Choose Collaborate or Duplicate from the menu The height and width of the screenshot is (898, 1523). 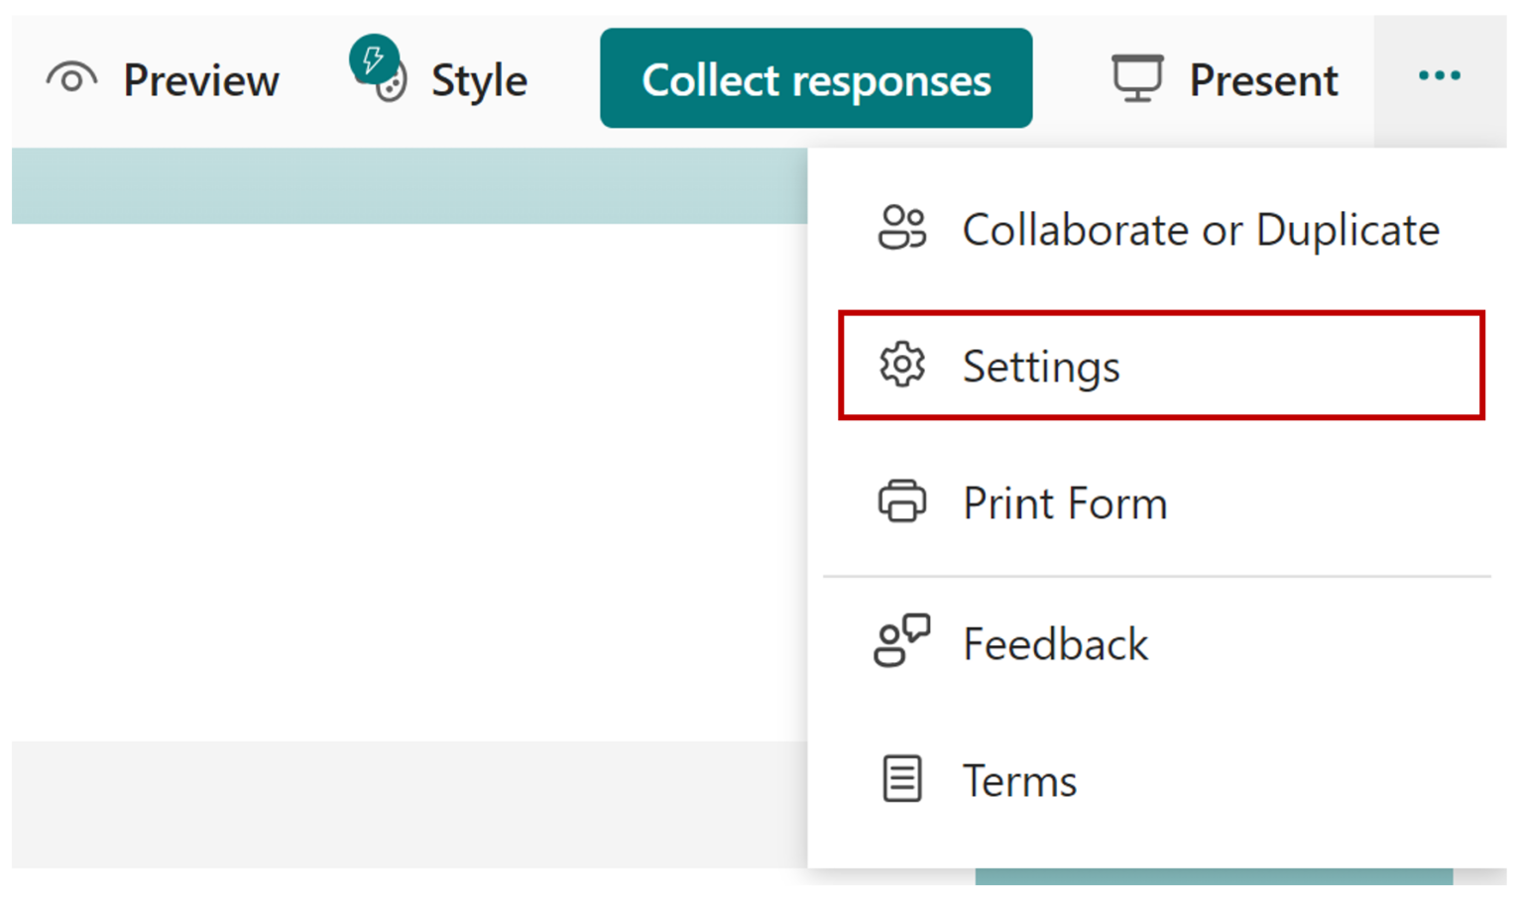1201,229
